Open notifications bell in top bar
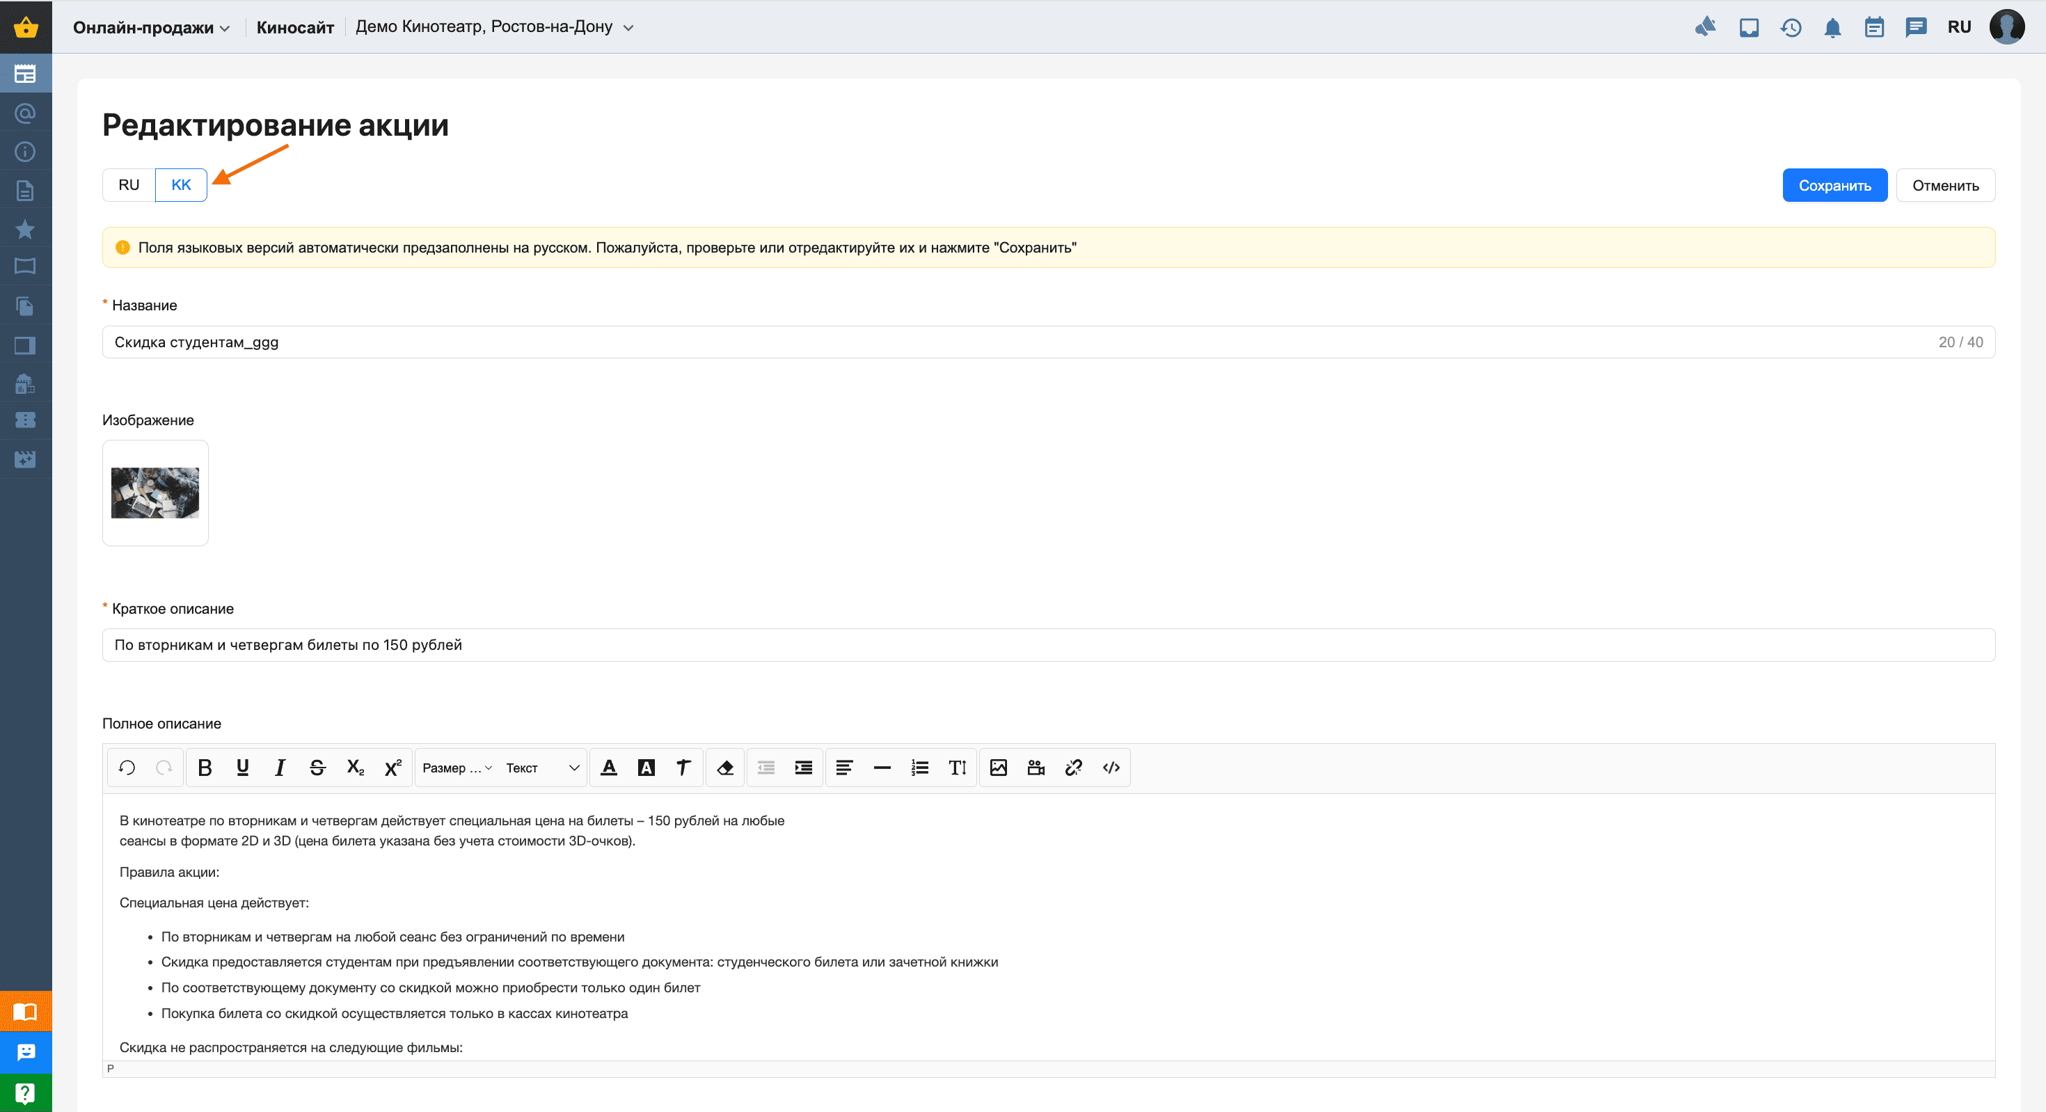Screen dimensions: 2046x1112 click(x=1832, y=28)
